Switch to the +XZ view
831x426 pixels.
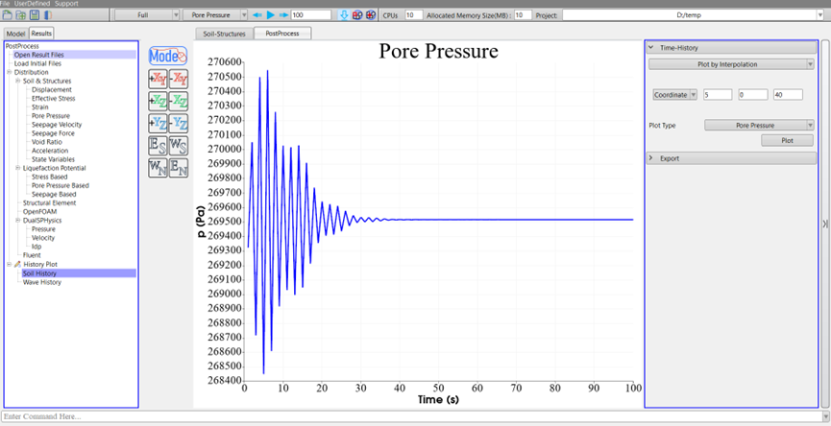(159, 101)
